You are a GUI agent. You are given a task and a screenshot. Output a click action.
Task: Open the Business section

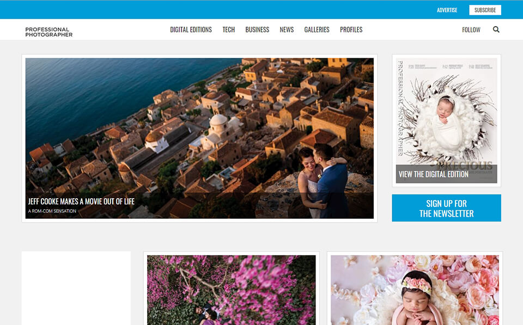coord(257,29)
